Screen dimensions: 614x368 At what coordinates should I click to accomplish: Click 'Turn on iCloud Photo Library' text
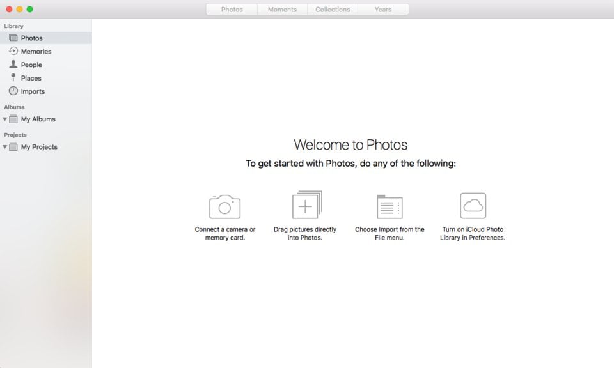(x=473, y=233)
